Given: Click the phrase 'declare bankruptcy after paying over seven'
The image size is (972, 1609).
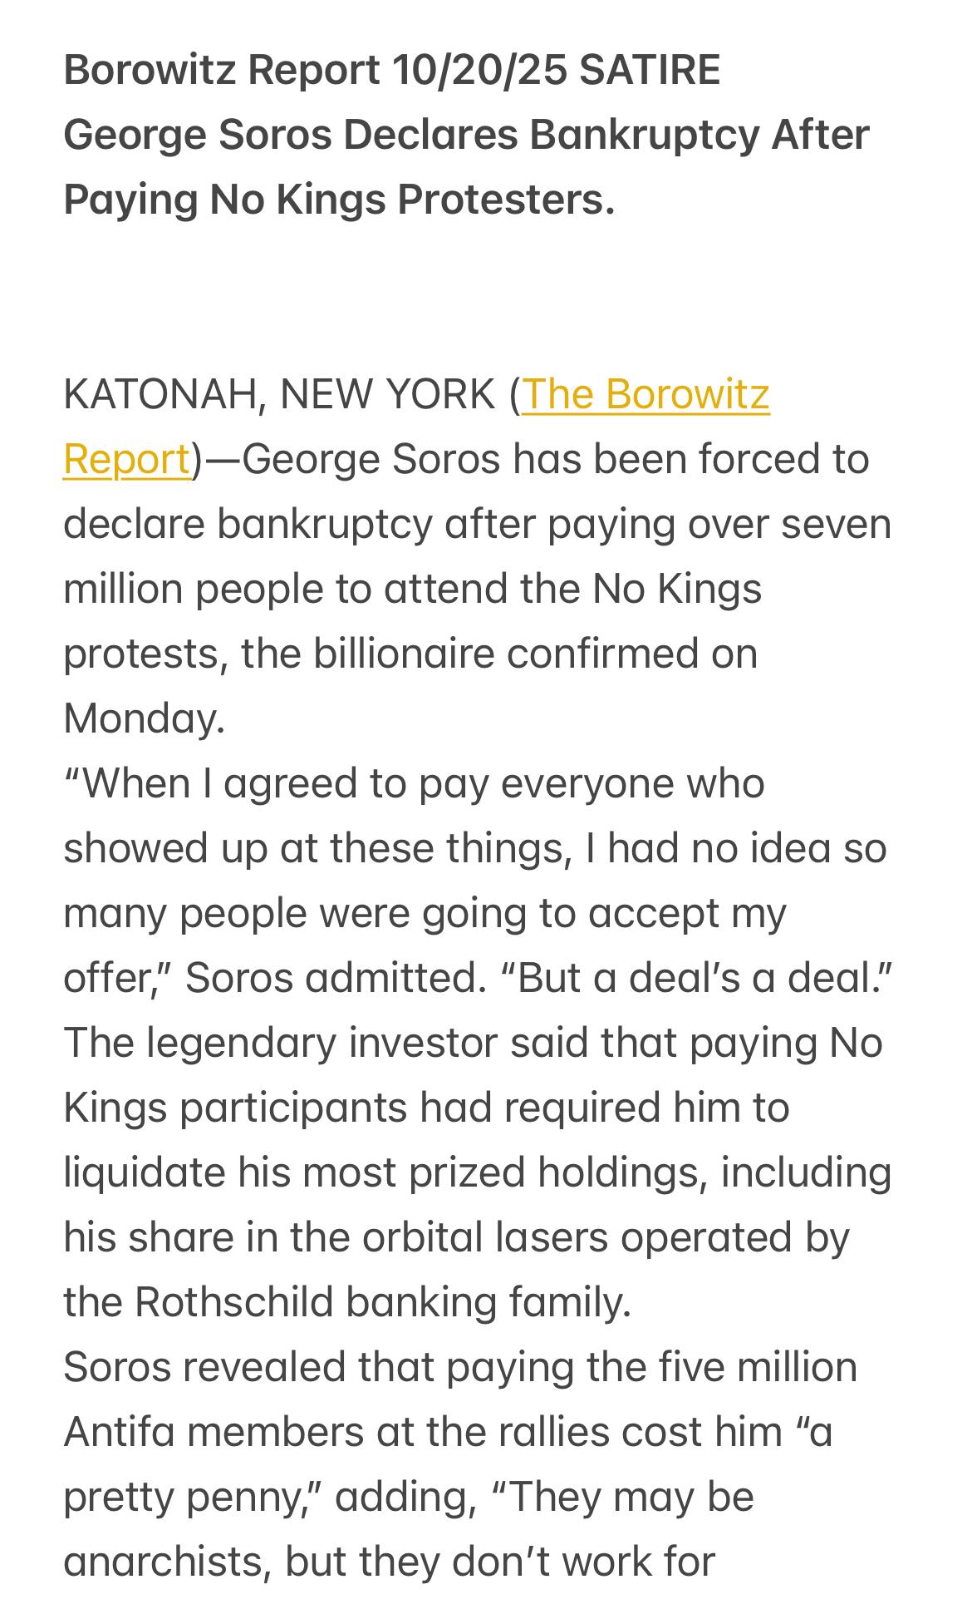Looking at the screenshot, I should (477, 524).
